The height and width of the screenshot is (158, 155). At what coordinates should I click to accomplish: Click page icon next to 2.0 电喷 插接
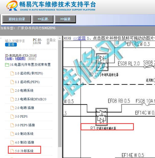pyautogui.click(x=12, y=108)
